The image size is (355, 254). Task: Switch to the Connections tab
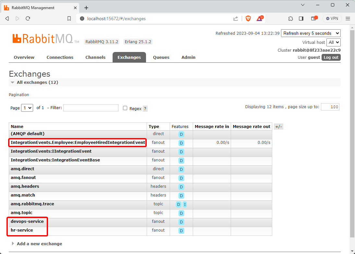pos(60,57)
